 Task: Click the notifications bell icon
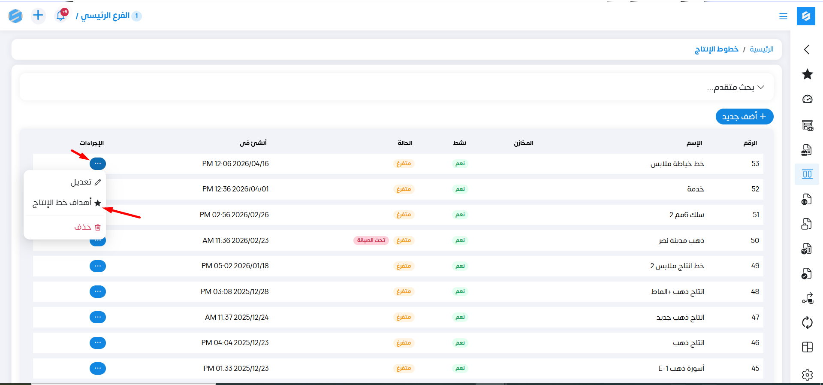coord(61,15)
